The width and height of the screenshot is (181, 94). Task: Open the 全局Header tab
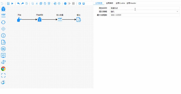(131, 3)
